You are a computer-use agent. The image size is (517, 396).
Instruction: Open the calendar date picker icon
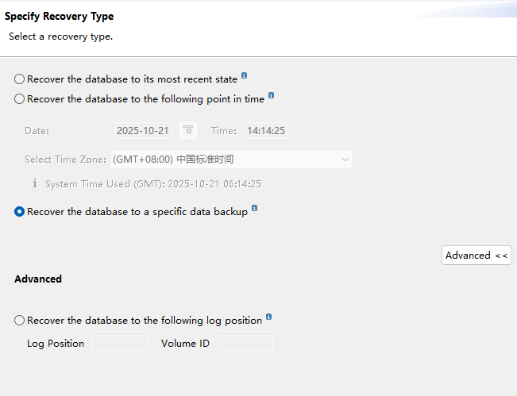coord(188,130)
